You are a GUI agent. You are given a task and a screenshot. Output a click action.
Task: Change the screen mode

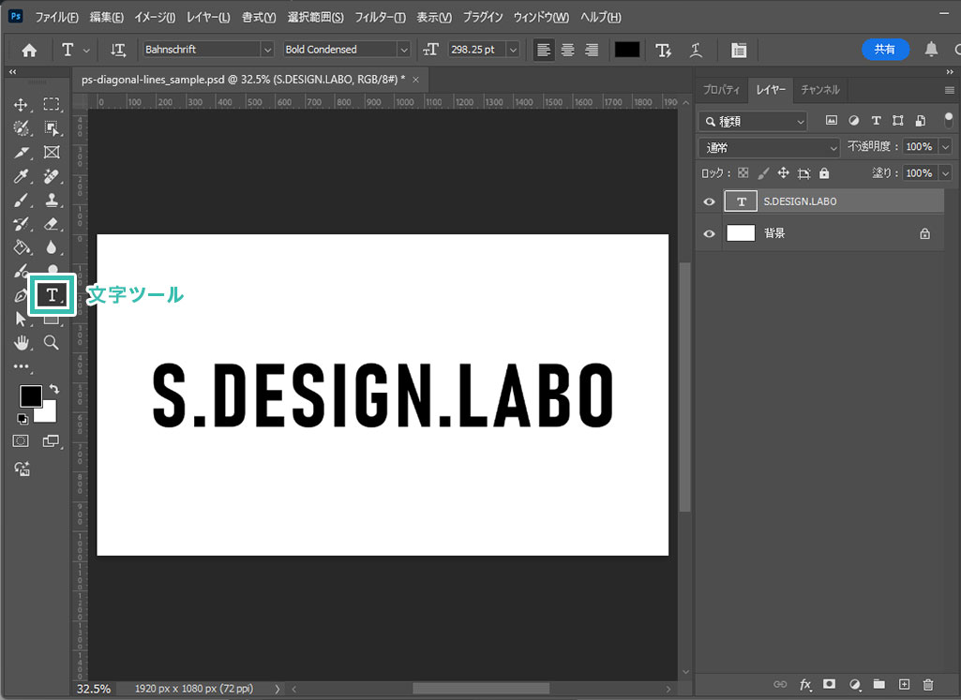pyautogui.click(x=51, y=441)
